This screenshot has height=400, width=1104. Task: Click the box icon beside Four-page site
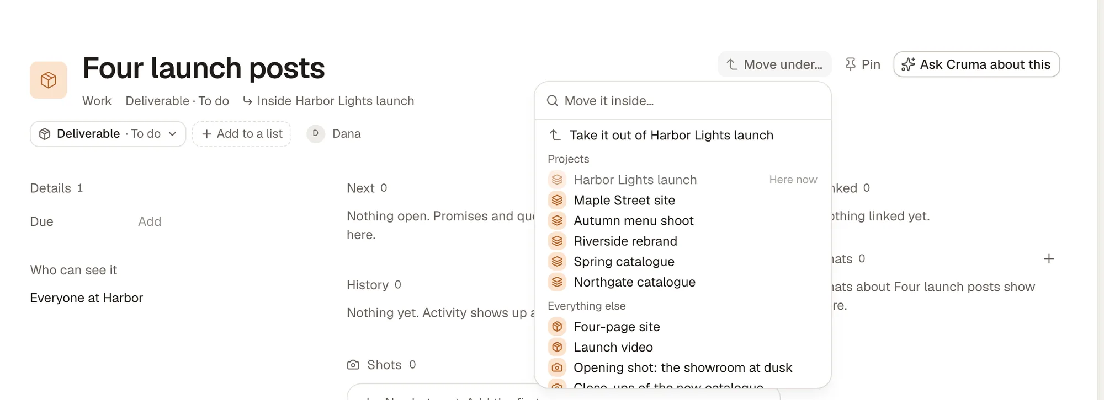(557, 327)
